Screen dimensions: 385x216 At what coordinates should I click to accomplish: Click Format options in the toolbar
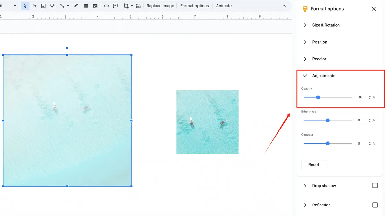click(194, 6)
